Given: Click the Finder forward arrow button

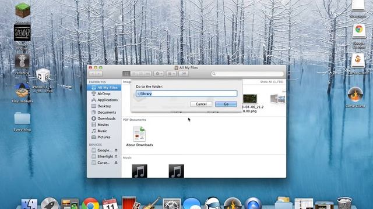Looking at the screenshot, I should [99, 74].
